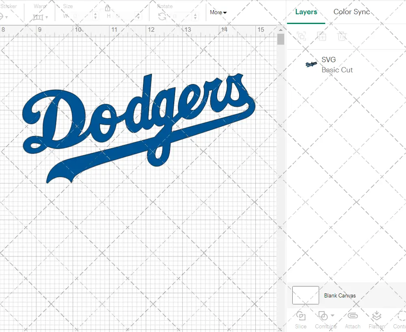Screen dimensions: 406x332
Task: Click the Rotate stepper arrows
Action: [x=195, y=16]
